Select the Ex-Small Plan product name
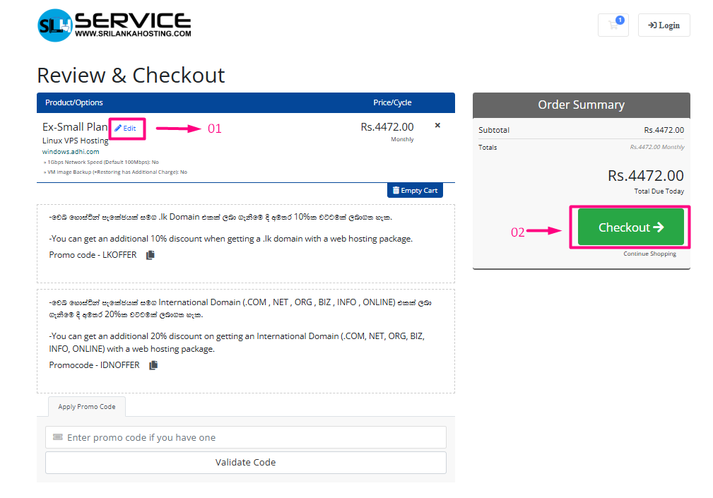Image resolution: width=713 pixels, height=498 pixels. 75,127
